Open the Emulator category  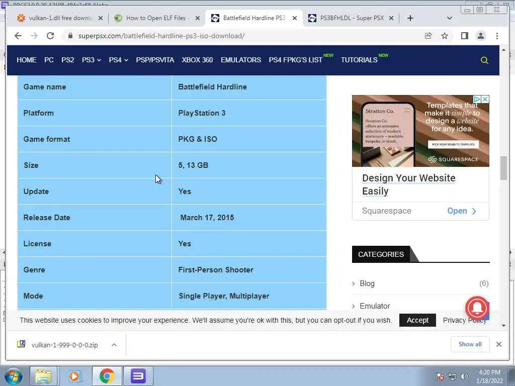coord(375,306)
